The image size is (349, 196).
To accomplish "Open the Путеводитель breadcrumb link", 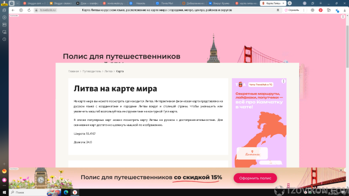I will (92, 71).
